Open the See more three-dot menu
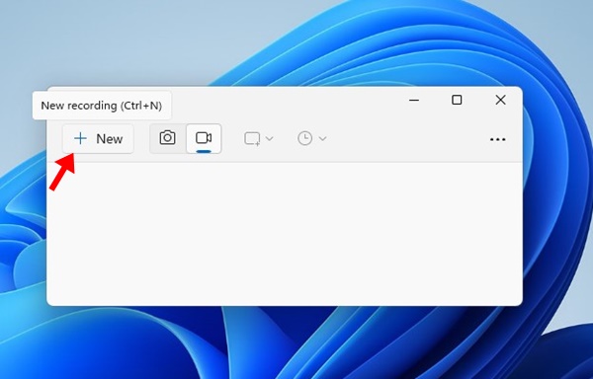593x379 pixels. (x=498, y=139)
